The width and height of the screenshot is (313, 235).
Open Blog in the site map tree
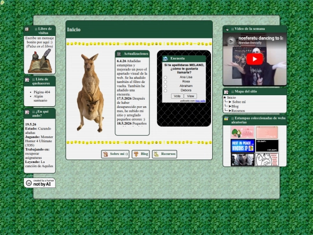pyautogui.click(x=235, y=106)
